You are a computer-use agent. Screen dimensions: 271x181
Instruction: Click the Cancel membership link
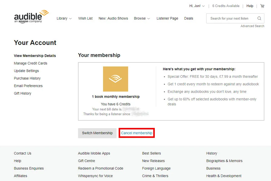[137, 133]
